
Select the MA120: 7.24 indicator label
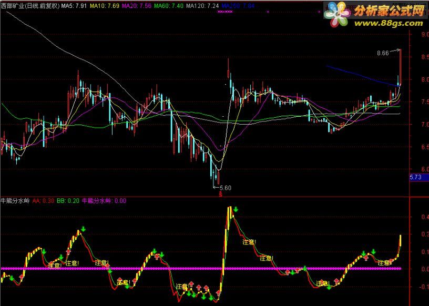[202, 6]
